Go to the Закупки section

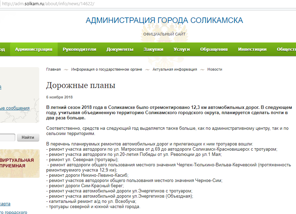(x=153, y=49)
